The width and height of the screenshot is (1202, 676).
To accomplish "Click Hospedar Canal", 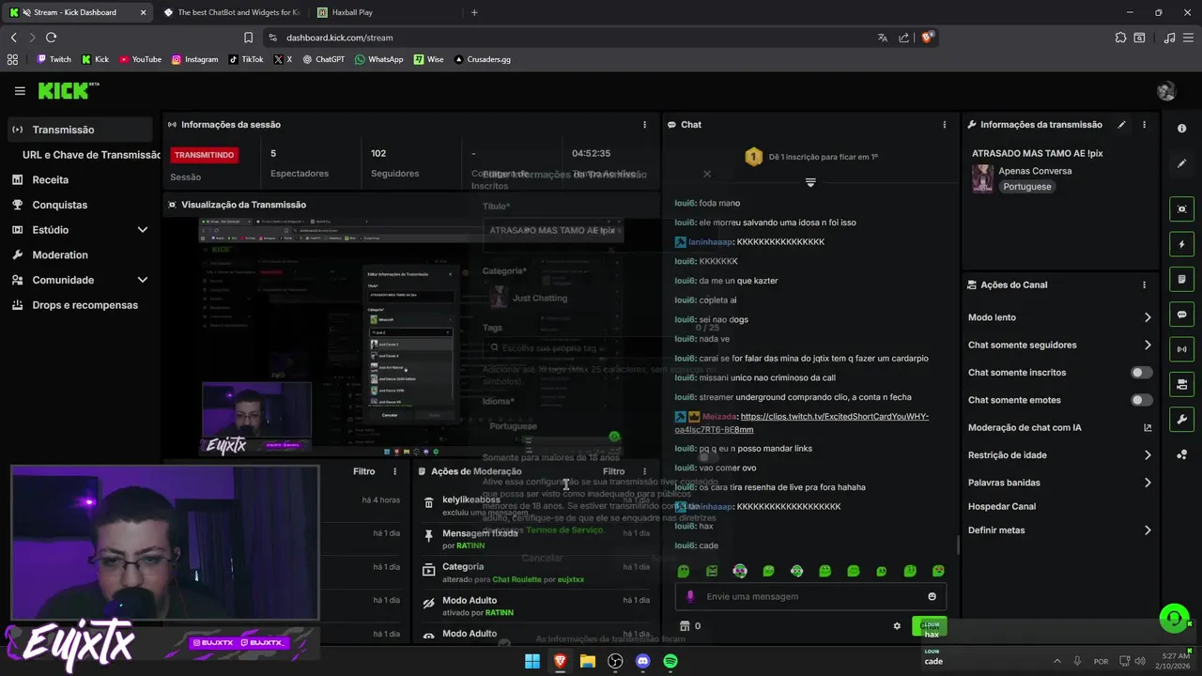I will point(1002,506).
